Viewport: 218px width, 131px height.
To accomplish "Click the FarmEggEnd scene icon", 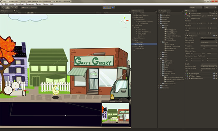I will click(165, 30).
